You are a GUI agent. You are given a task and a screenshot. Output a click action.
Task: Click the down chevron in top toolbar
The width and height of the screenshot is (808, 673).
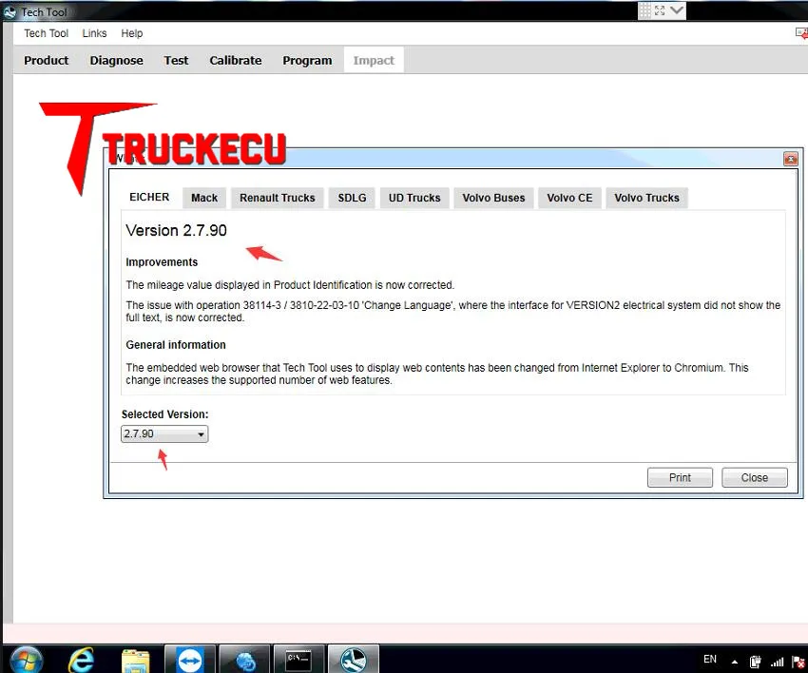[x=677, y=10]
